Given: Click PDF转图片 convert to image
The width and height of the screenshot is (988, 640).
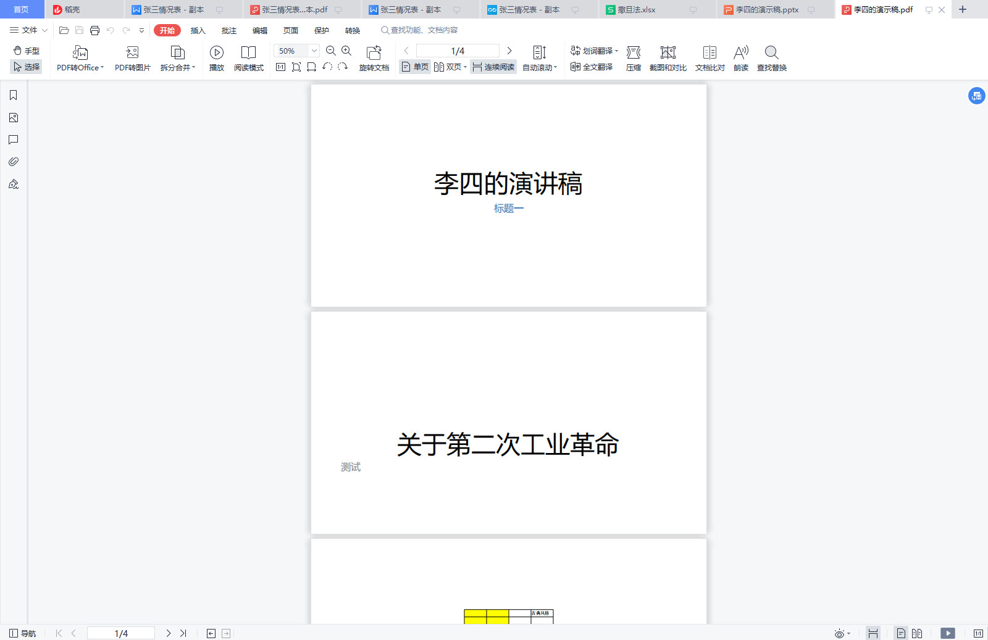Looking at the screenshot, I should (x=132, y=59).
